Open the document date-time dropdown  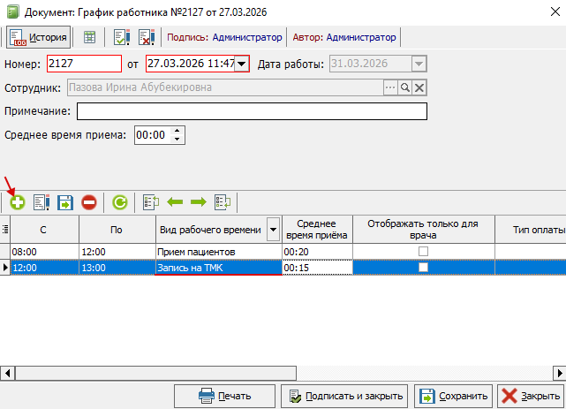241,64
